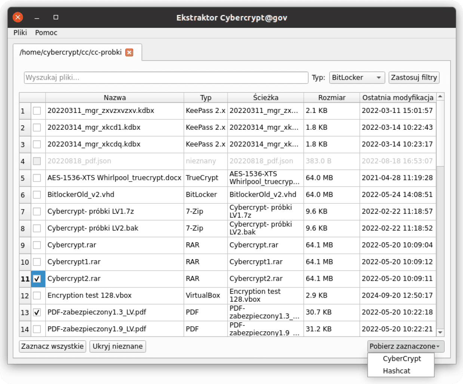Click the Zaznacz wszystkie button
The image size is (463, 384).
click(52, 346)
